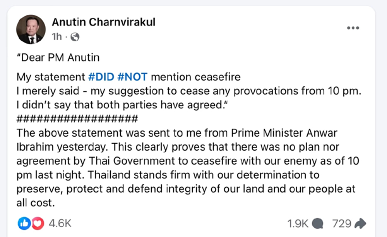Open the post permalink via the 1h timestamp
This screenshot has height=237, width=387.
point(56,37)
